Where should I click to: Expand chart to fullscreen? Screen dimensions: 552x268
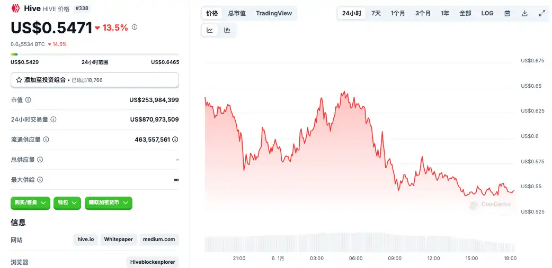pos(542,13)
